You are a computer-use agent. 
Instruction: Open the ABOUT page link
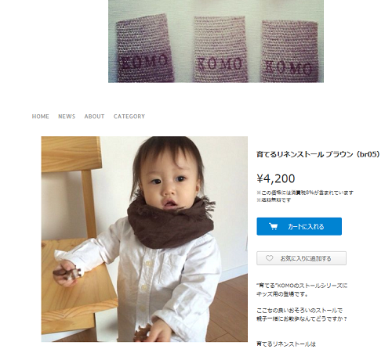coord(94,117)
